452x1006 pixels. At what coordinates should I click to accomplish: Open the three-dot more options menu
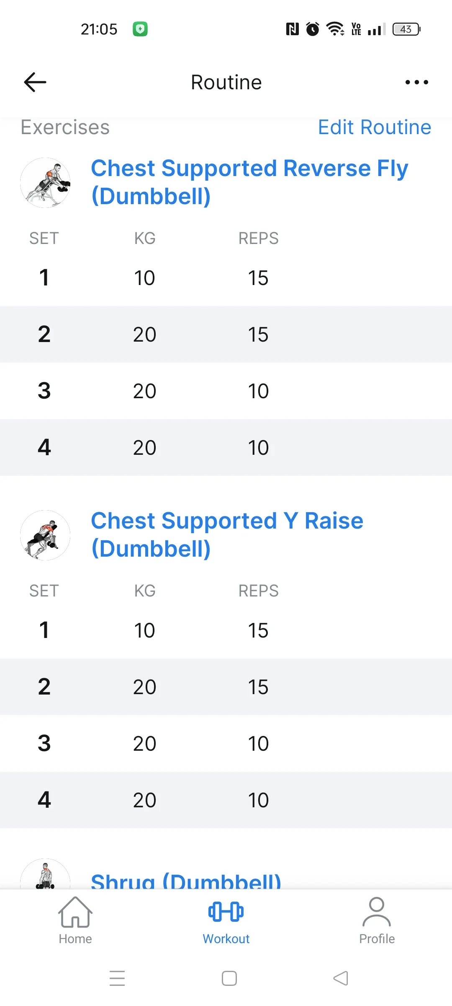click(416, 82)
